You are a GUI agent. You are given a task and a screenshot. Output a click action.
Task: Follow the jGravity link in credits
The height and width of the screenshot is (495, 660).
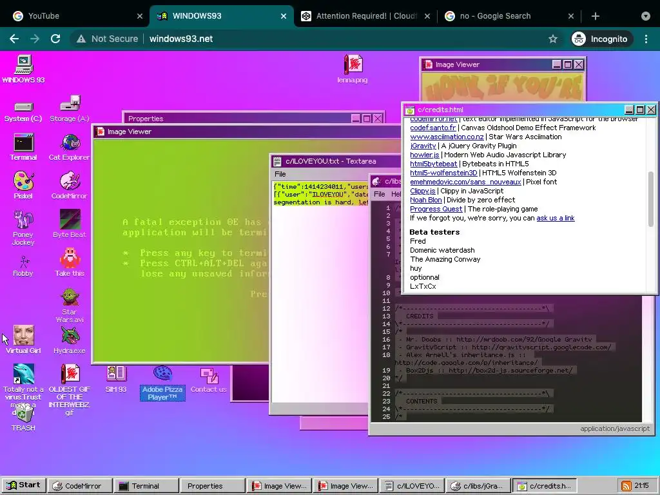[x=423, y=146]
